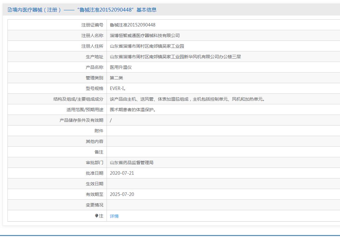Click the 备注 label
The width and height of the screenshot is (340, 237).
pyautogui.click(x=99, y=152)
